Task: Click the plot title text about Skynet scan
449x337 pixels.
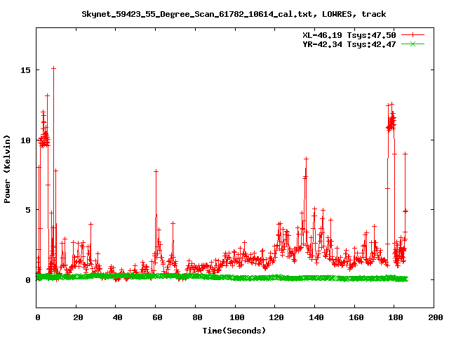Action: click(x=234, y=14)
